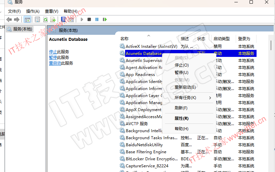Image resolution: width=275 pixels, height=172 pixels.
Task: Click the Export list toolbar icon
Action: (x=53, y=19)
